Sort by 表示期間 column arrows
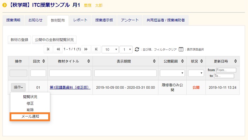 (x=154, y=61)
